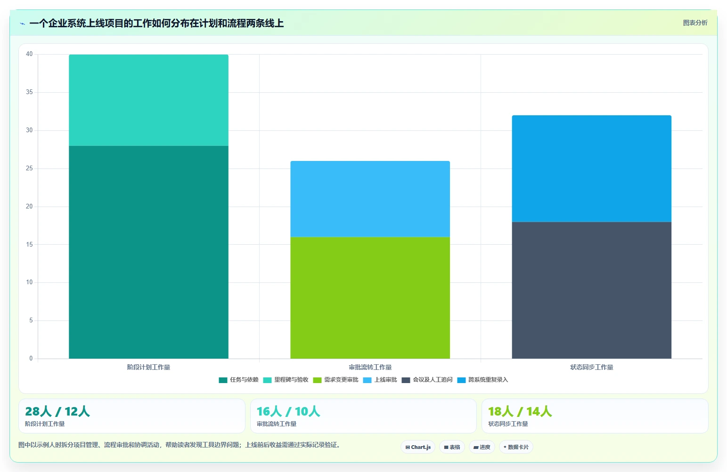Select the light teal 里程碑与验收 bar segment
Viewport: 727px width, 472px height.
tap(148, 100)
